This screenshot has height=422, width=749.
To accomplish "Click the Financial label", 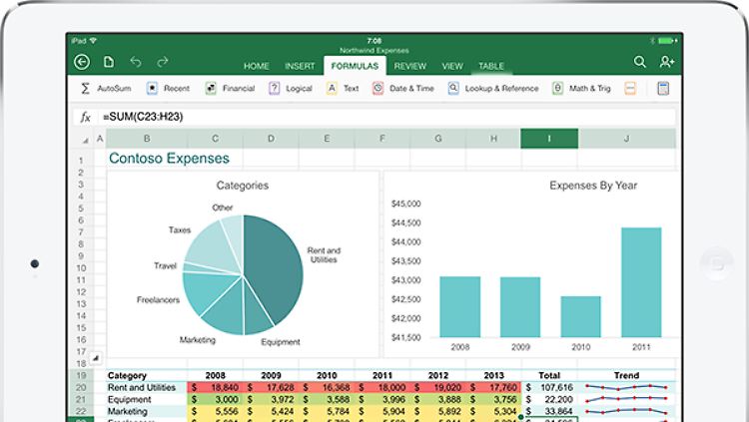I will coord(239,89).
